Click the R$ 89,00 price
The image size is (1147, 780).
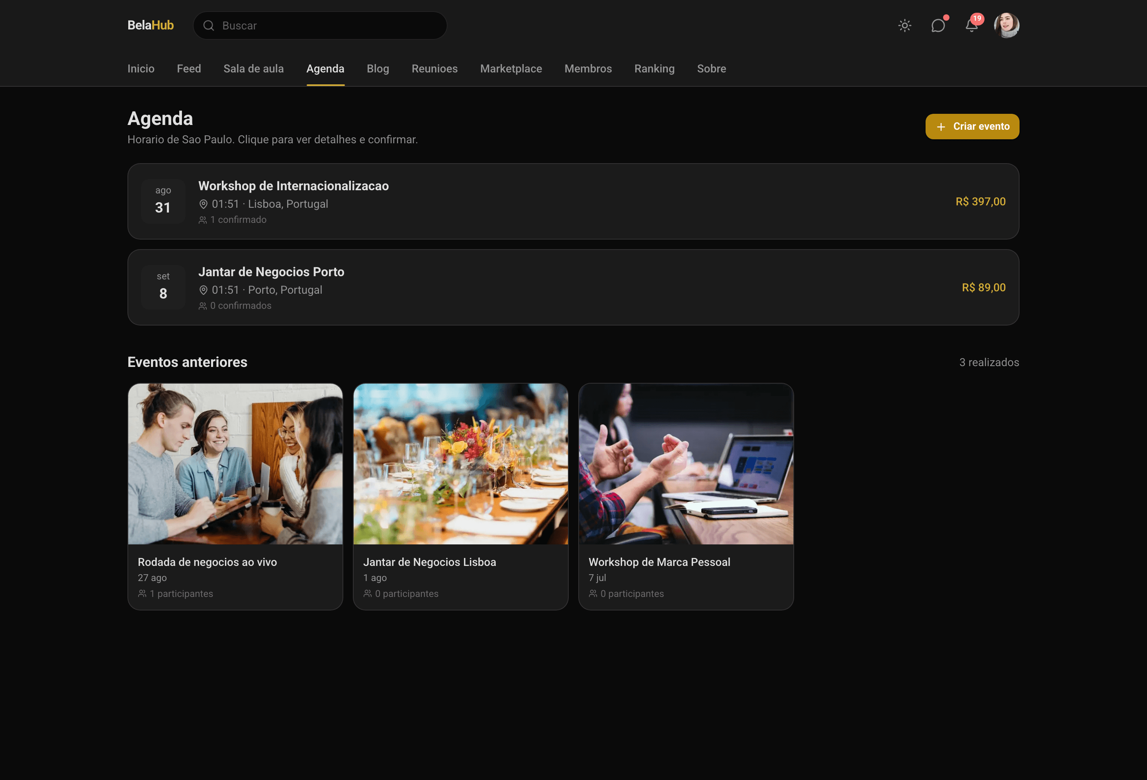pos(984,287)
